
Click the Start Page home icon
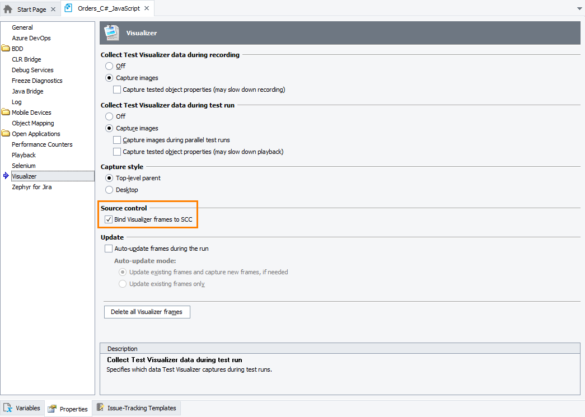[x=7, y=9]
